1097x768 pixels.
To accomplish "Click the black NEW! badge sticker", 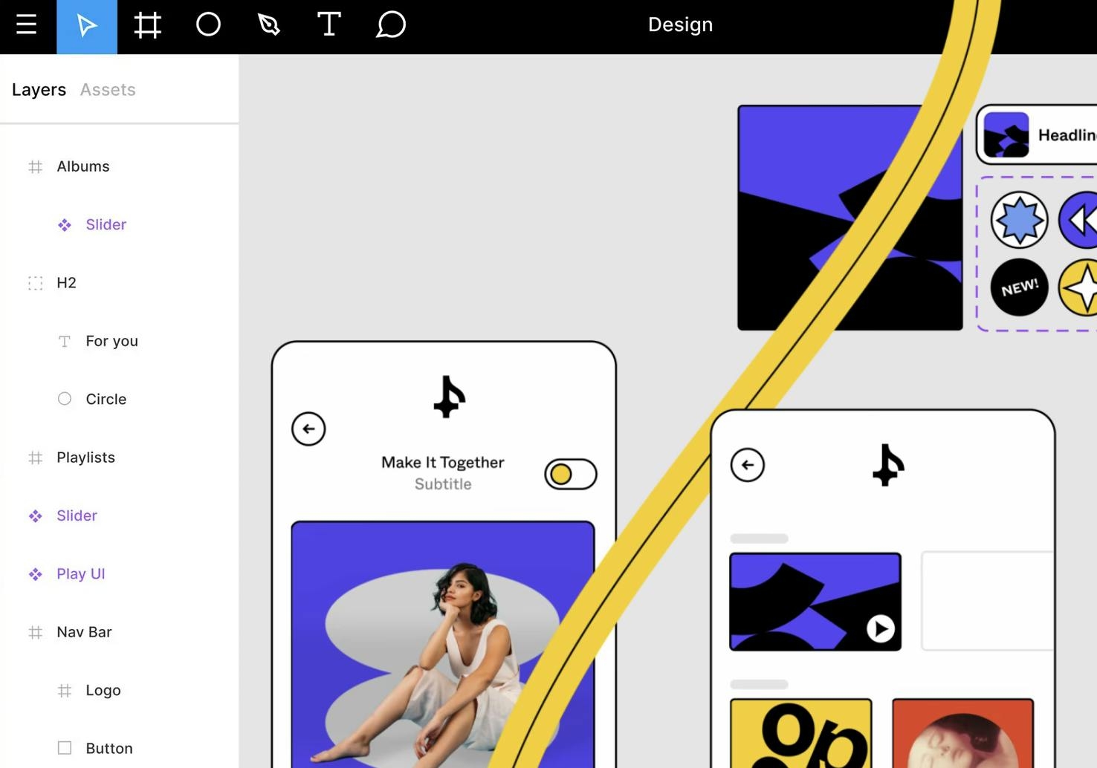I will coord(1019,287).
